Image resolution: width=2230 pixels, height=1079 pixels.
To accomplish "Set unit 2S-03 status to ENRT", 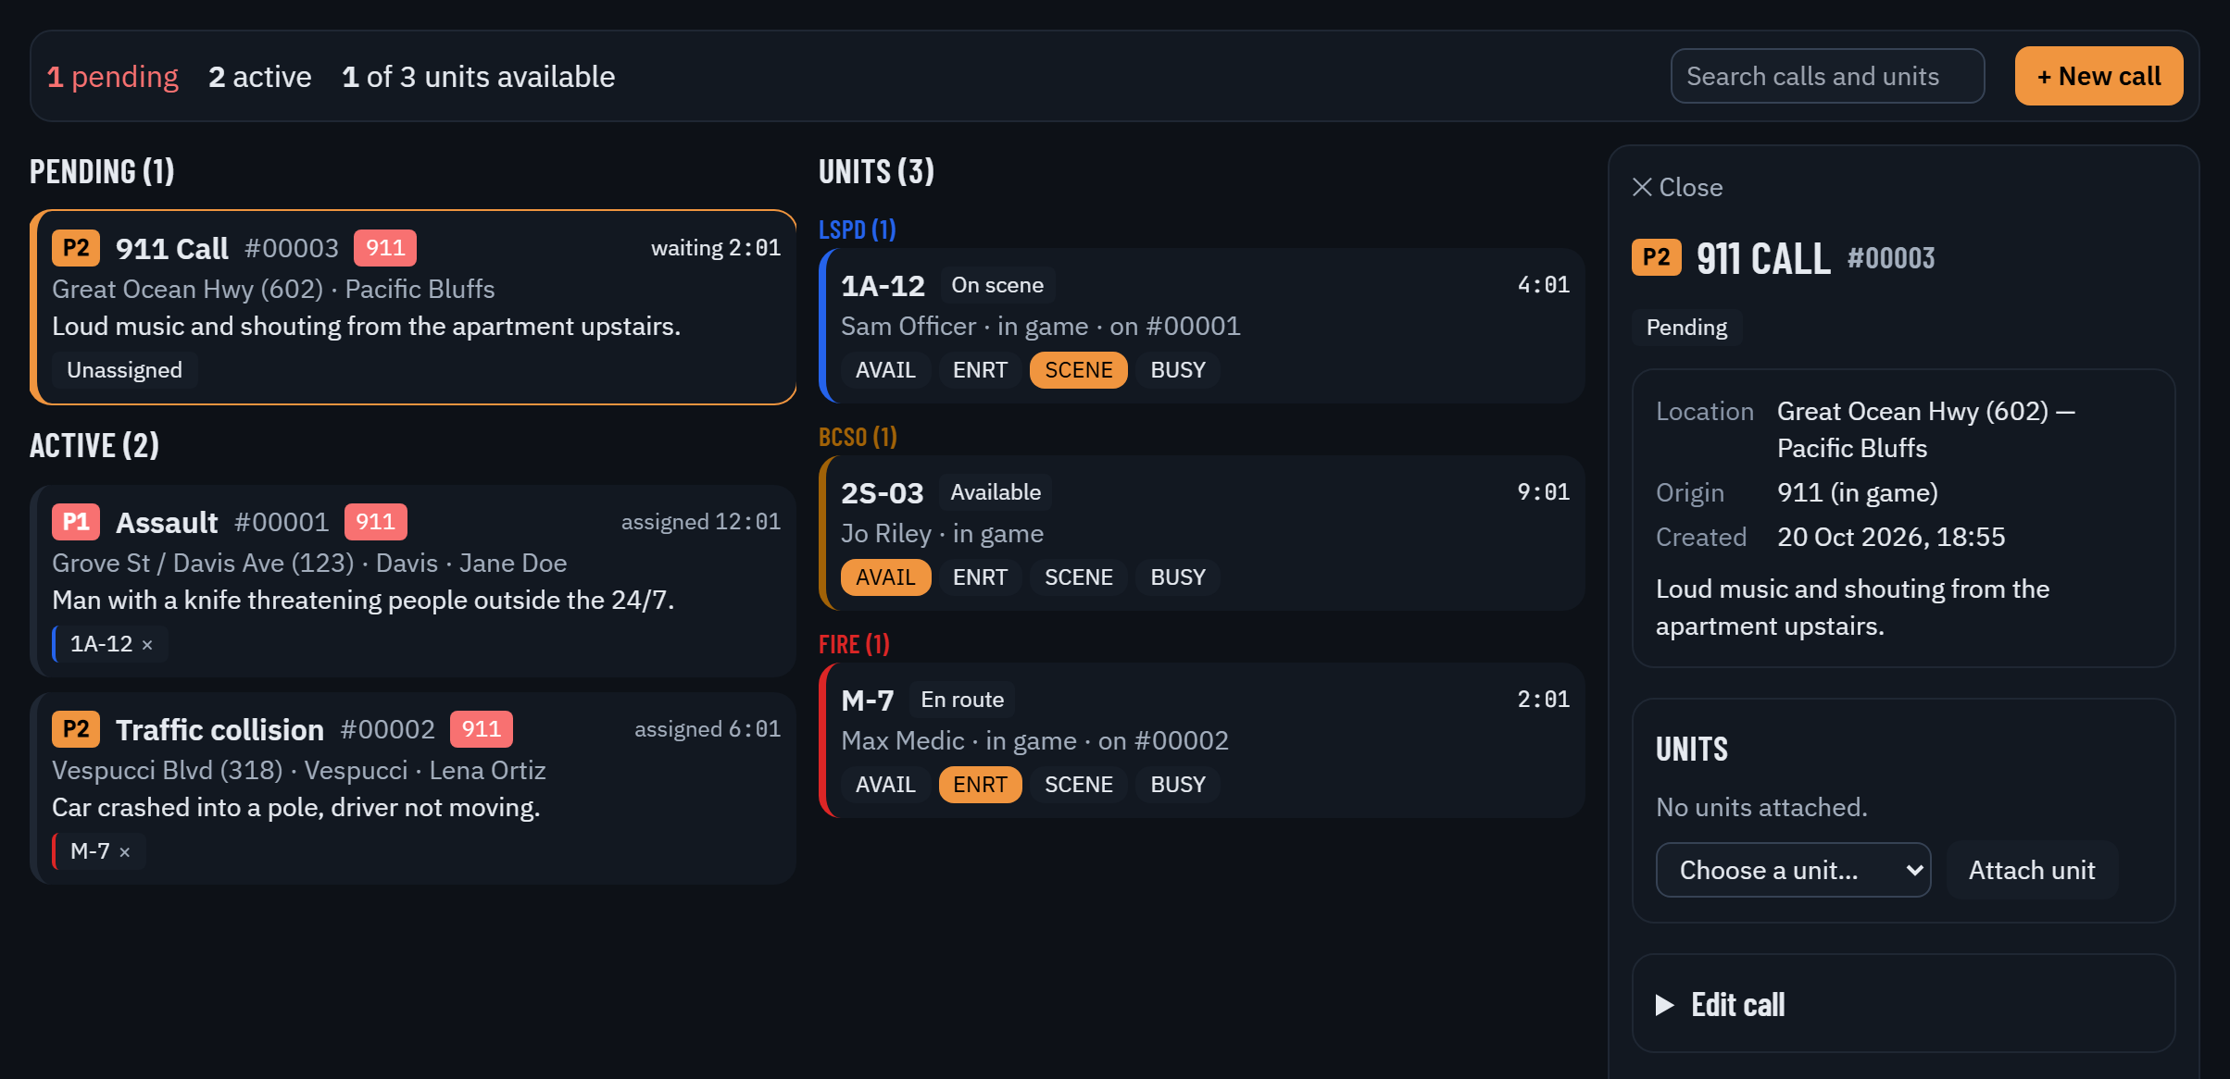I will 980,577.
